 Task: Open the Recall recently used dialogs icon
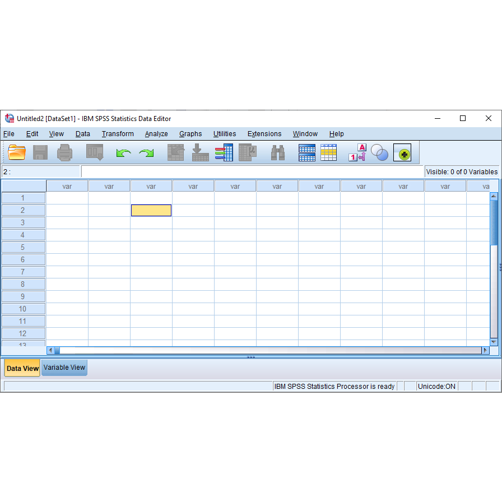(x=95, y=152)
